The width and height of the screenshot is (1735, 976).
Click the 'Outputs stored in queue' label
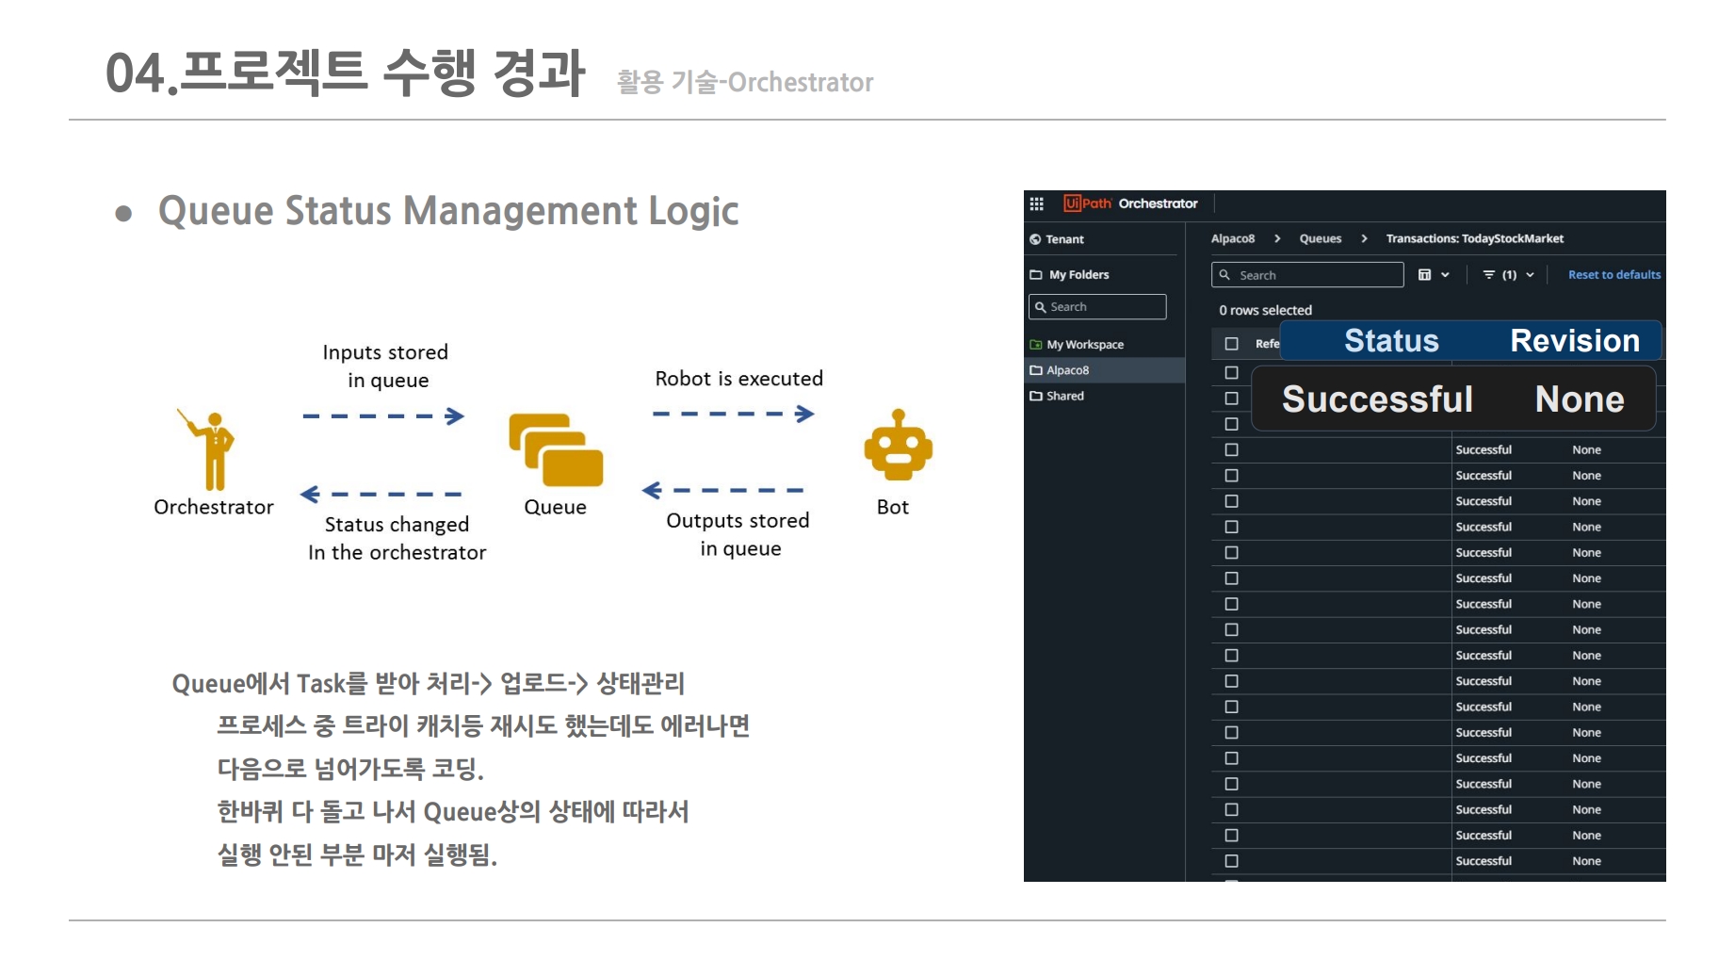(x=738, y=534)
